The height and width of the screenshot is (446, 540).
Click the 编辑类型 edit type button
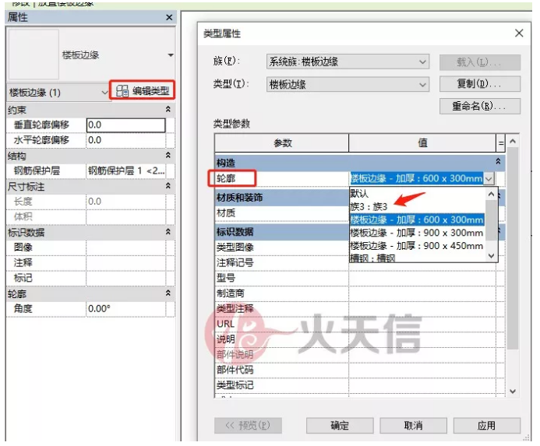coord(143,90)
